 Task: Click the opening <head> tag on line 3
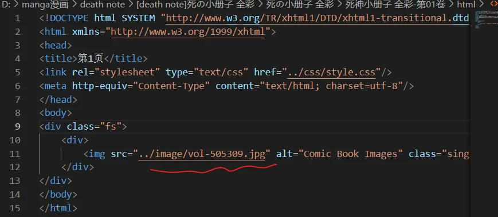pos(56,46)
